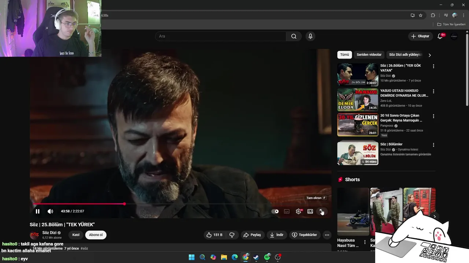The image size is (469, 263).
Task: Like the video with 151 B
Action: coord(214,235)
